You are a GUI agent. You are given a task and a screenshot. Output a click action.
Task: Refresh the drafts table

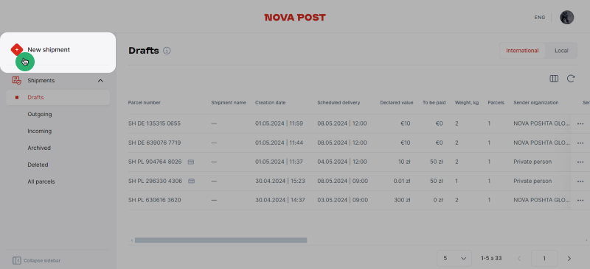(571, 79)
